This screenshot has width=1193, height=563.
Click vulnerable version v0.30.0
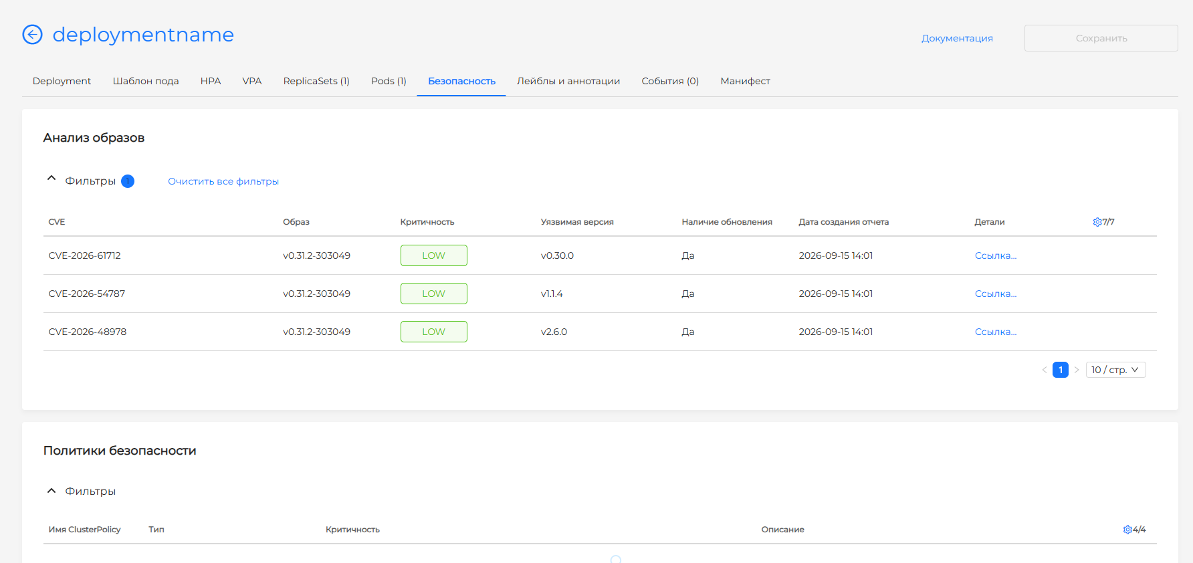(x=558, y=255)
